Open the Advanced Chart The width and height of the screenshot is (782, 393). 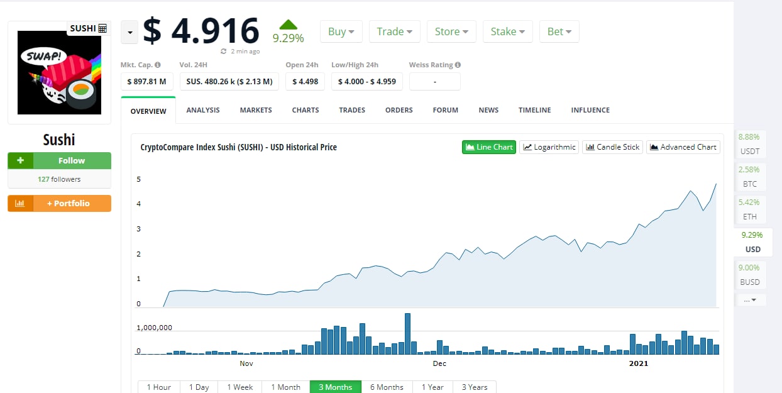tap(683, 147)
